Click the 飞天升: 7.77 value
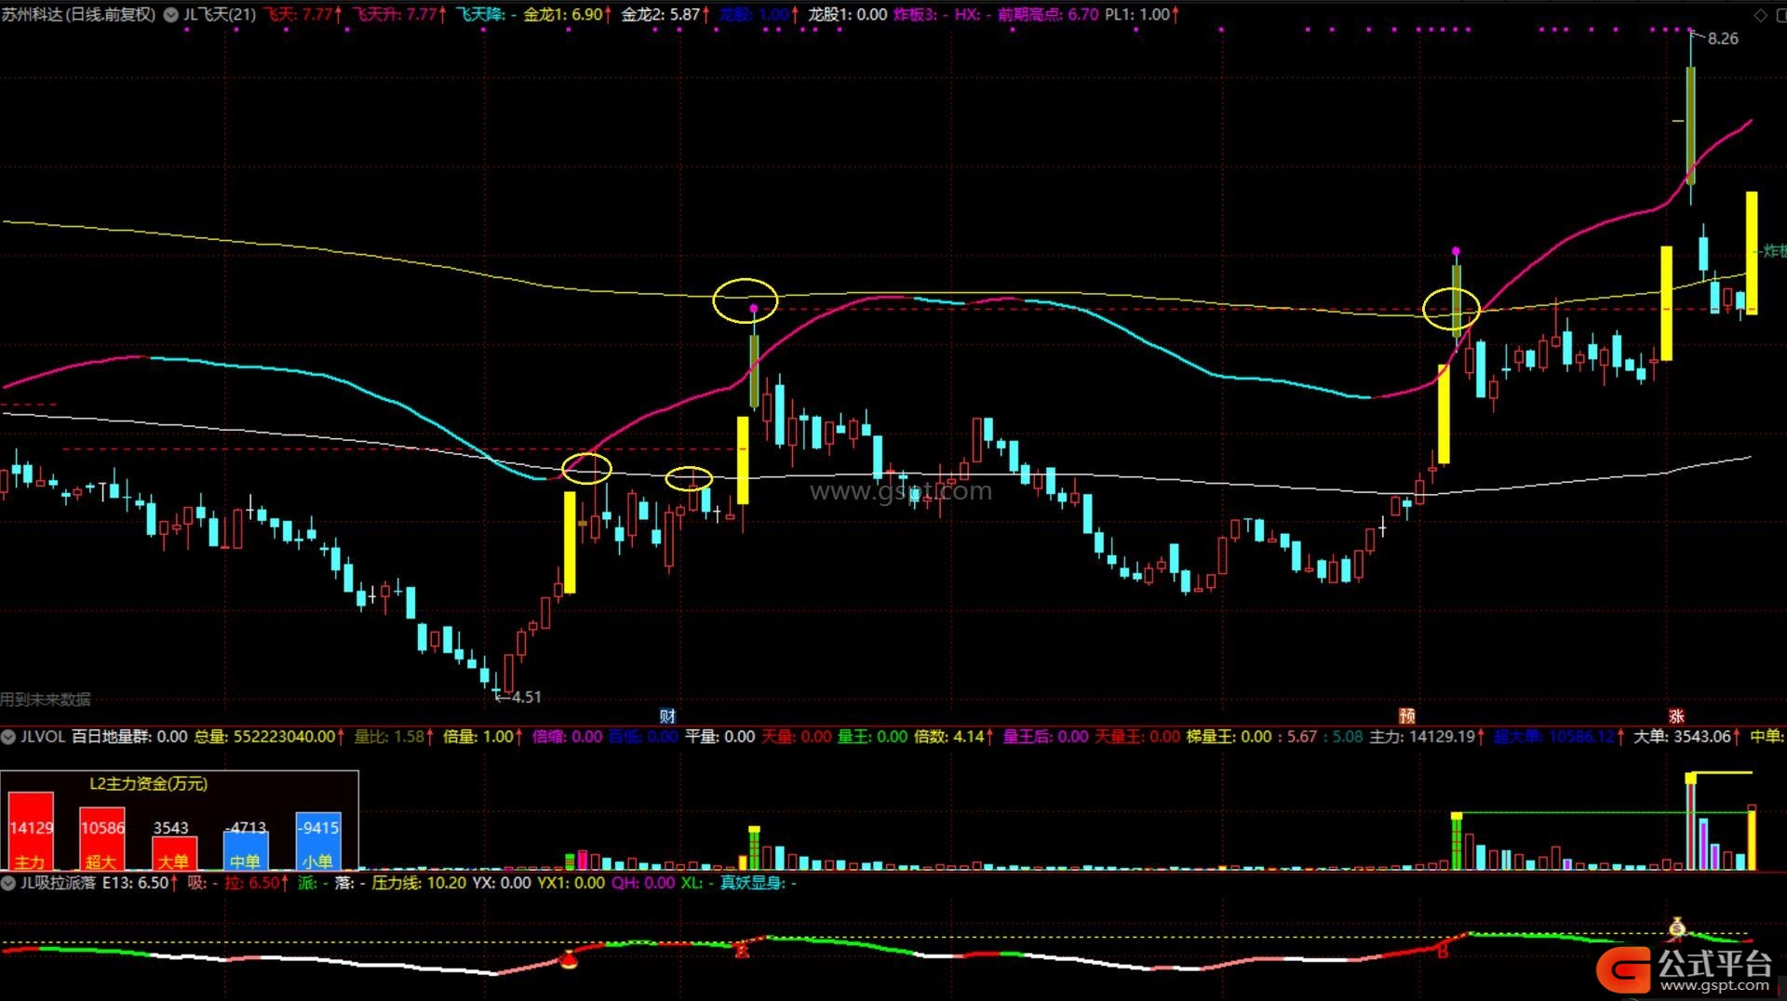The image size is (1787, 1001). point(398,15)
